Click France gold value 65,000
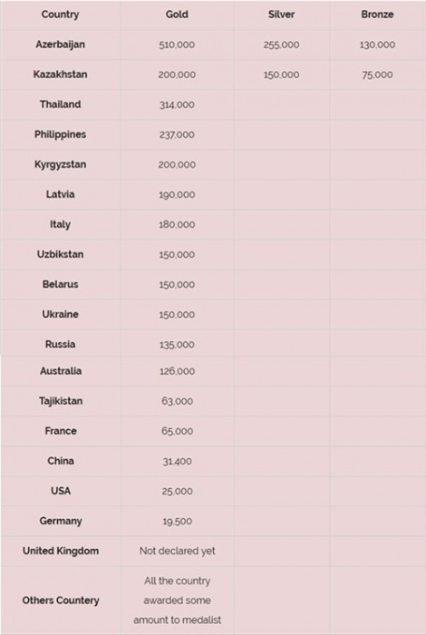 pos(177,431)
